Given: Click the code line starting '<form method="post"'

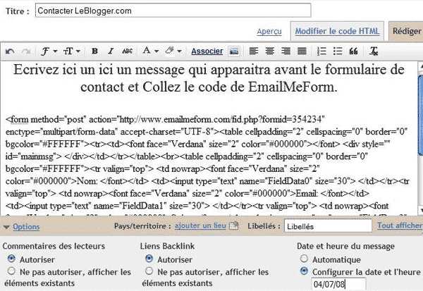Looking at the screenshot, I should point(165,119).
